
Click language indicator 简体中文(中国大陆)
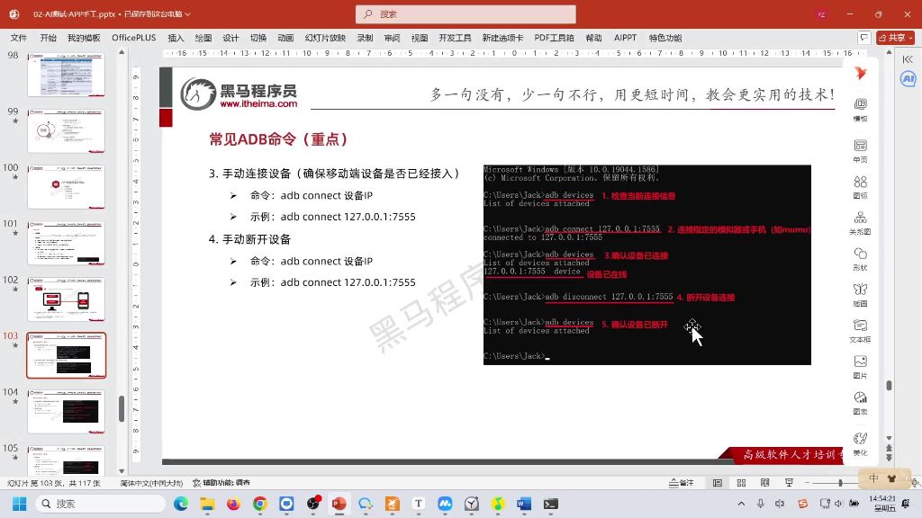pyautogui.click(x=151, y=483)
